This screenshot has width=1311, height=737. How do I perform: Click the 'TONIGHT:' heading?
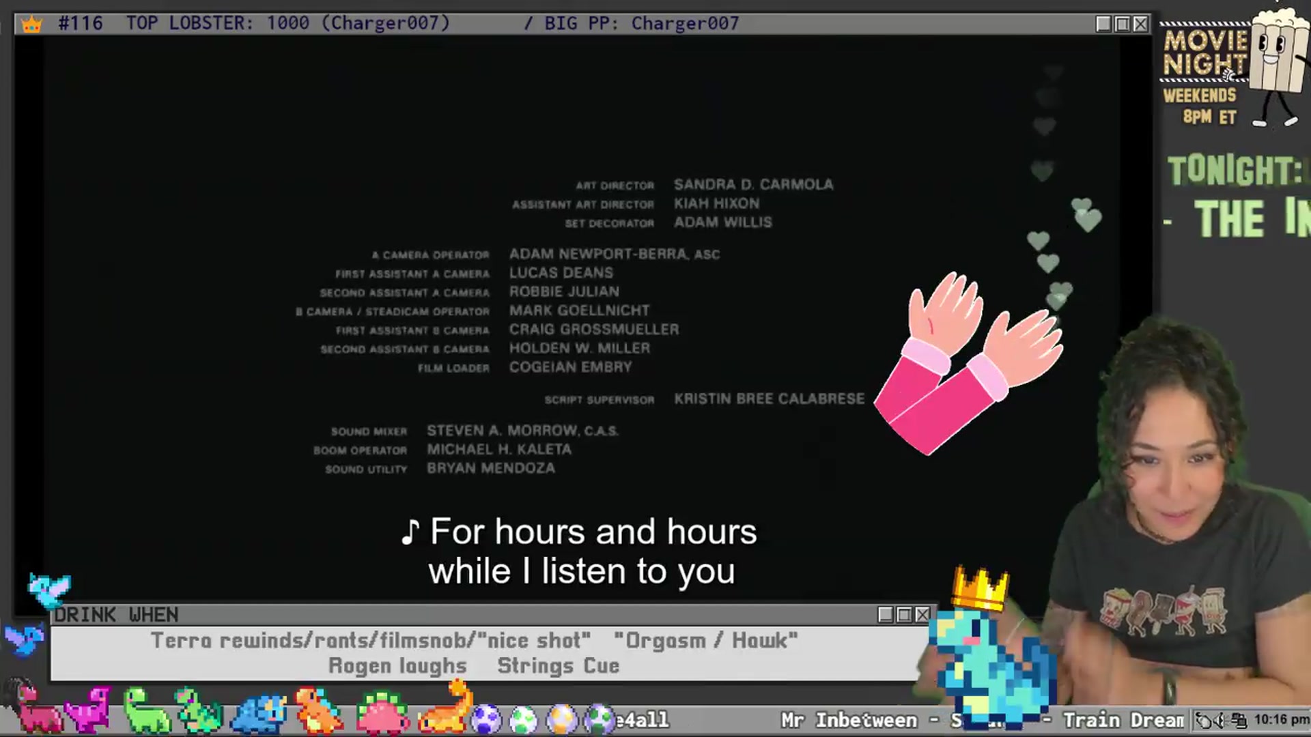point(1235,171)
